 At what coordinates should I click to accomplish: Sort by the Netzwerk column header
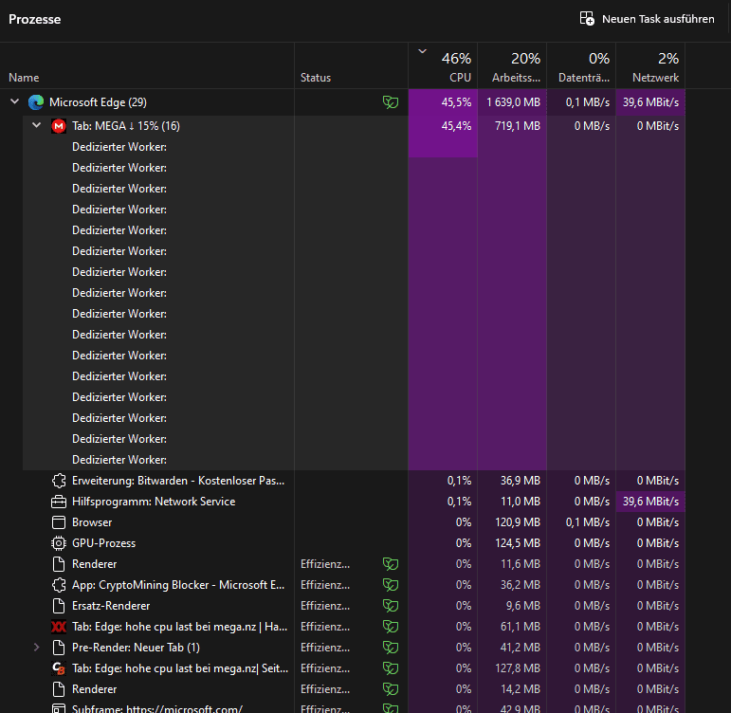point(650,66)
